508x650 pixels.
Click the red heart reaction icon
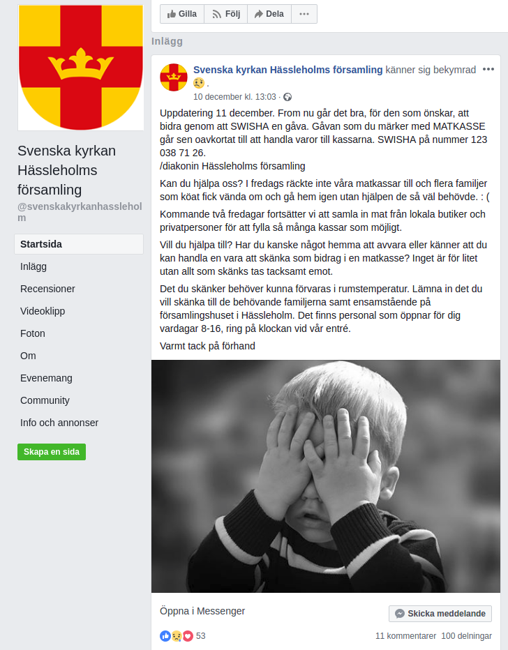click(188, 635)
